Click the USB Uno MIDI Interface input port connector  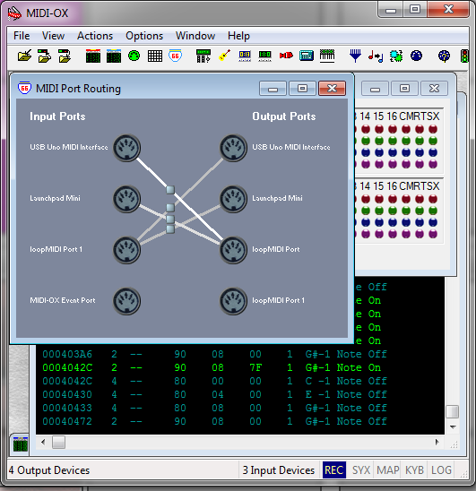click(x=126, y=148)
